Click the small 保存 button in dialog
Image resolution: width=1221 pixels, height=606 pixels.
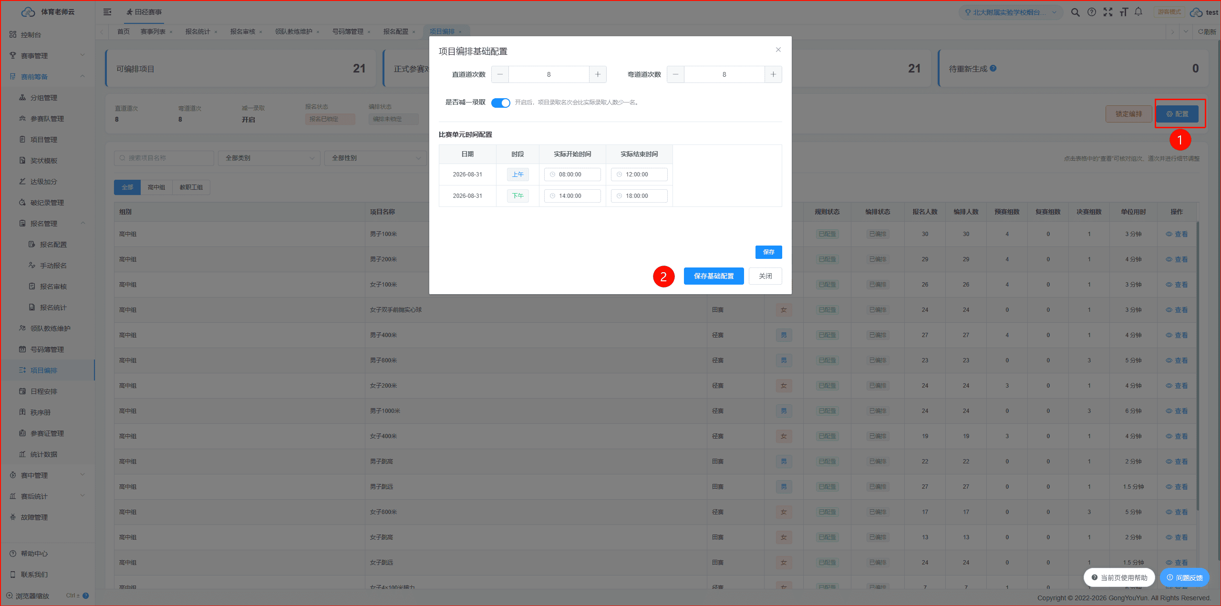(769, 252)
